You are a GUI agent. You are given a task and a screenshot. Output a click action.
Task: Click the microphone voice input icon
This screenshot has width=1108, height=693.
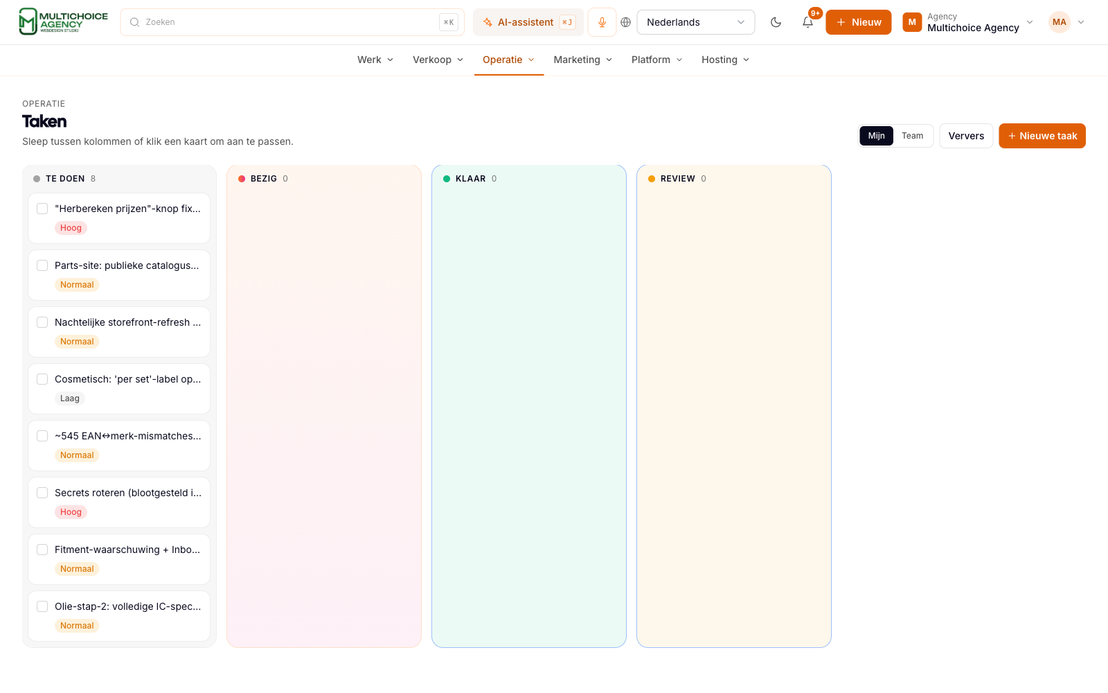602,22
